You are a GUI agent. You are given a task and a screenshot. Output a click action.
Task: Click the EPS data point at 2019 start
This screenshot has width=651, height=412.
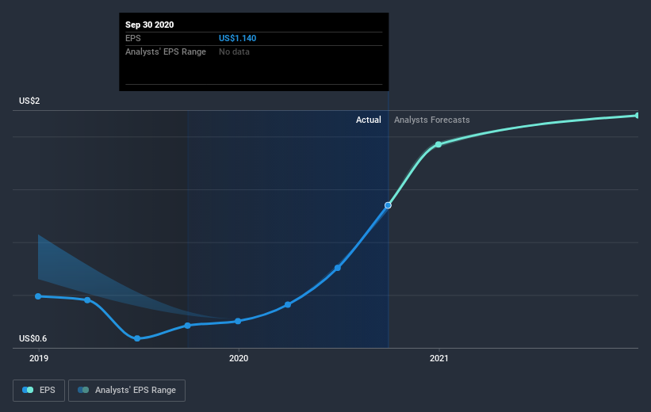(x=38, y=296)
